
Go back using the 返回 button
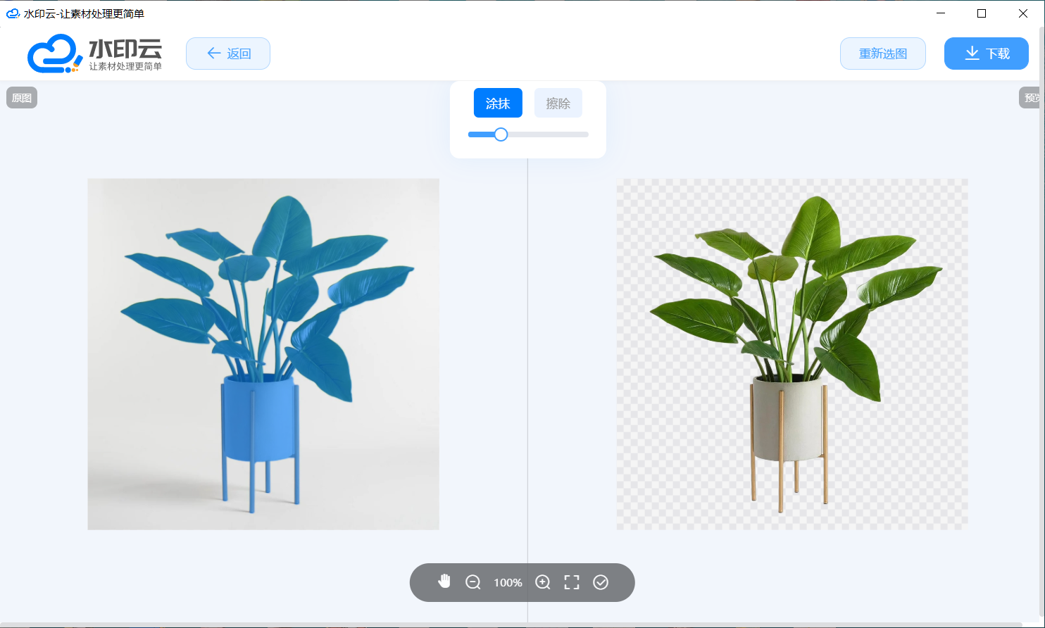[228, 54]
